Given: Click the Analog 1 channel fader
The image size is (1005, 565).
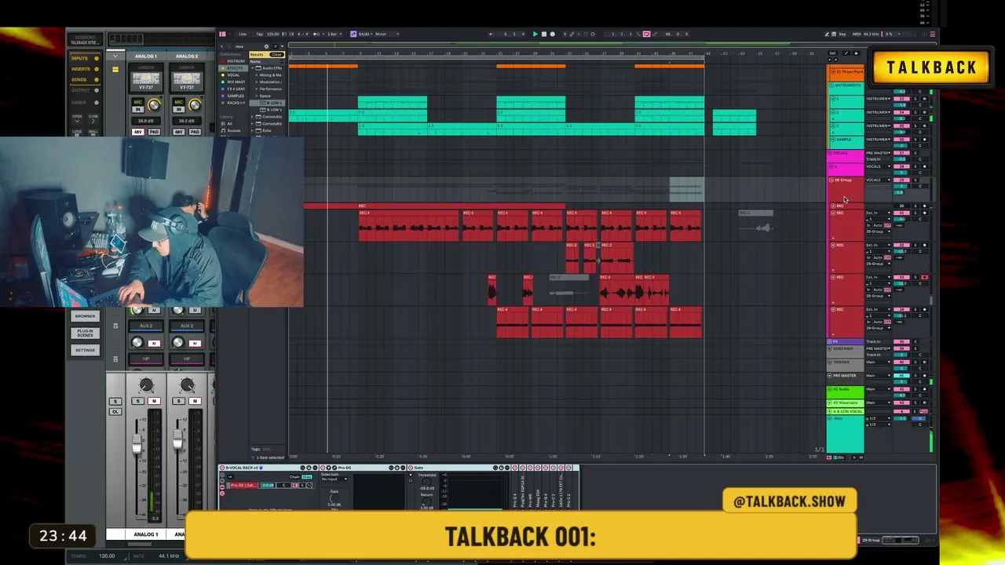Looking at the screenshot, I should (x=137, y=445).
